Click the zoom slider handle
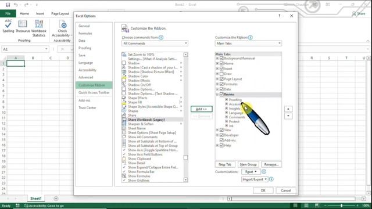 pyautogui.click(x=341, y=206)
